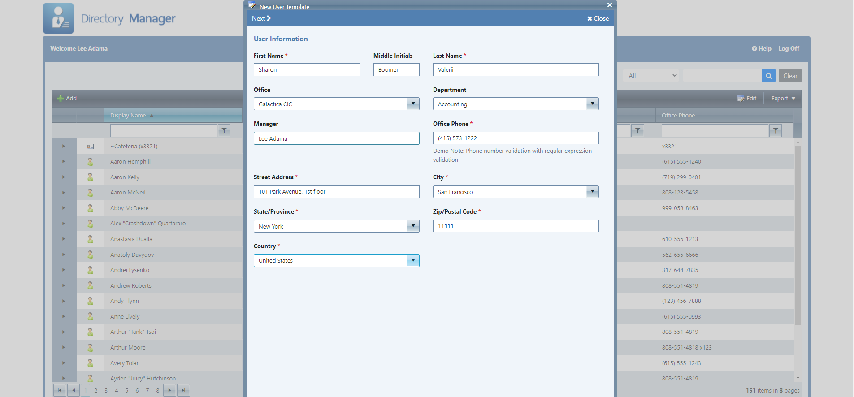Click the Log Off link
This screenshot has width=854, height=397.
tap(789, 48)
